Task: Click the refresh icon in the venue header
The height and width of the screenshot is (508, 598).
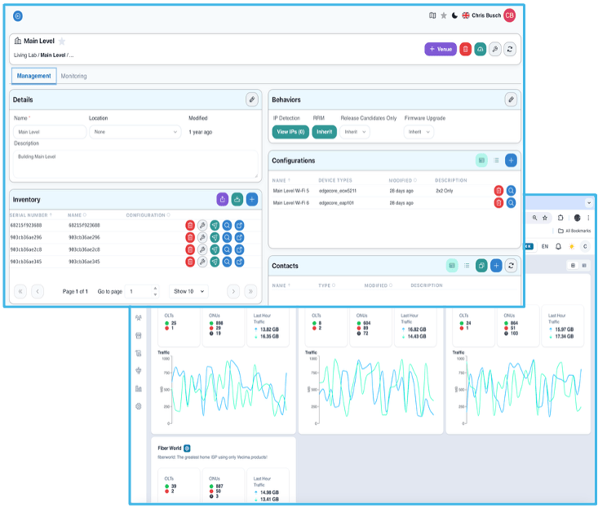Action: [510, 49]
